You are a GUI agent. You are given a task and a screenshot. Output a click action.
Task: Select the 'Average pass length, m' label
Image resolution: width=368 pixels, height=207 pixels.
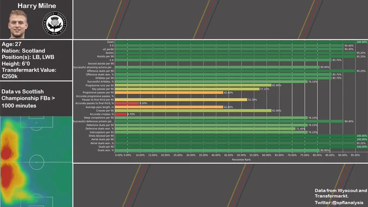pyautogui.click(x=100, y=107)
